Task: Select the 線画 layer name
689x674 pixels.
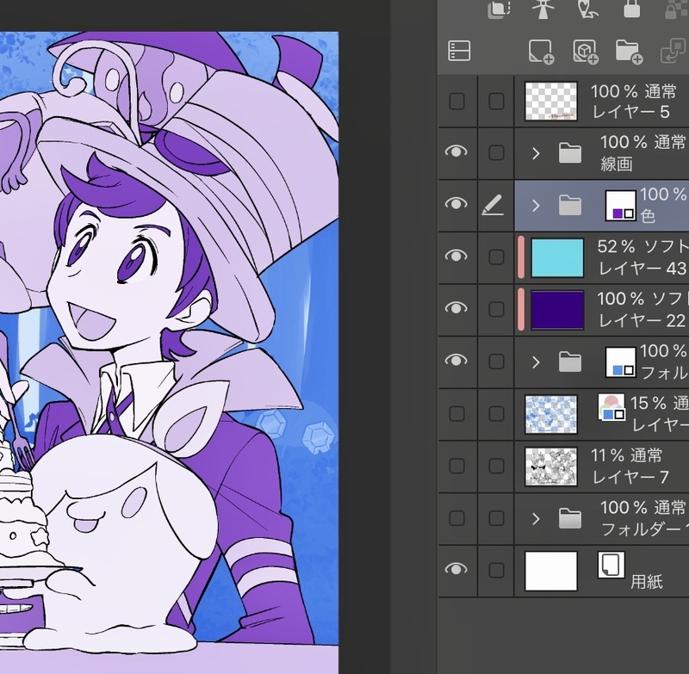Action: point(617,164)
